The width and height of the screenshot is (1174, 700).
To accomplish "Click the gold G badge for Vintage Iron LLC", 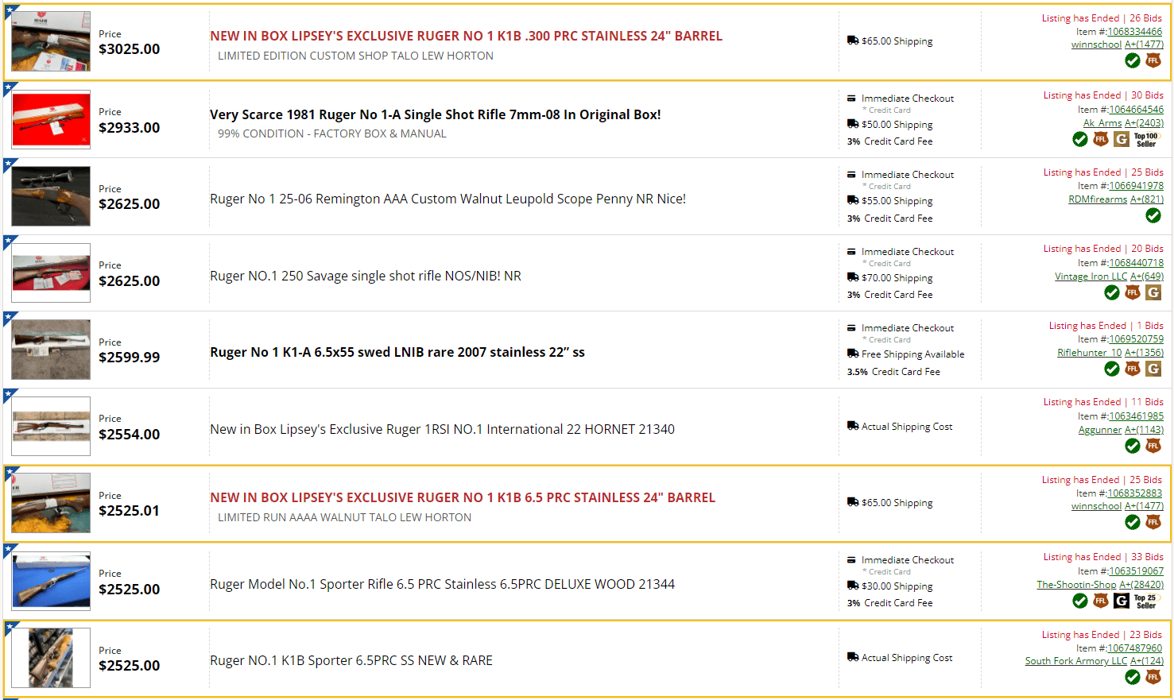I will [1153, 292].
